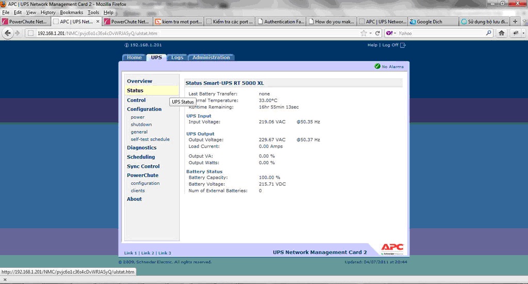This screenshot has width=528, height=284.
Task: Open a new tab with plus button
Action: [515, 21]
